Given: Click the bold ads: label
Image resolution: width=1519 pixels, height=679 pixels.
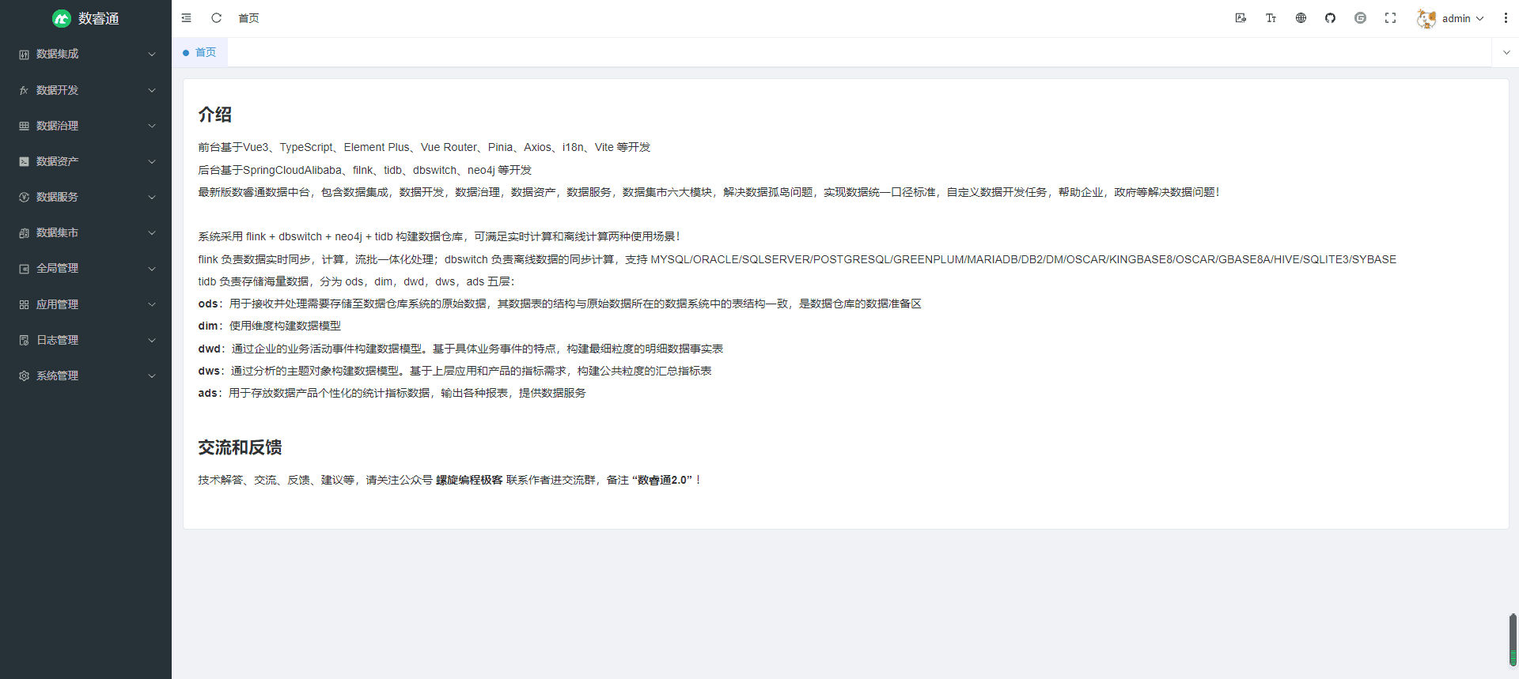Looking at the screenshot, I should pos(210,393).
